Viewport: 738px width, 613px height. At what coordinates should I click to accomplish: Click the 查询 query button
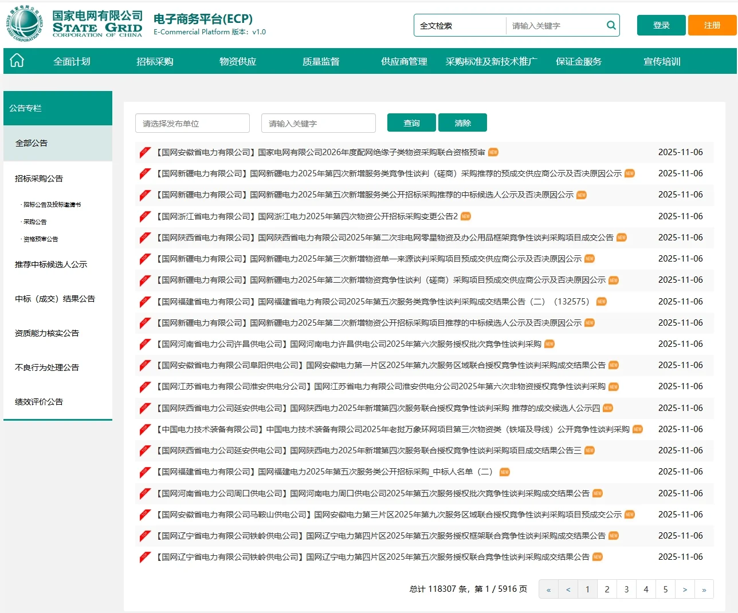point(411,122)
